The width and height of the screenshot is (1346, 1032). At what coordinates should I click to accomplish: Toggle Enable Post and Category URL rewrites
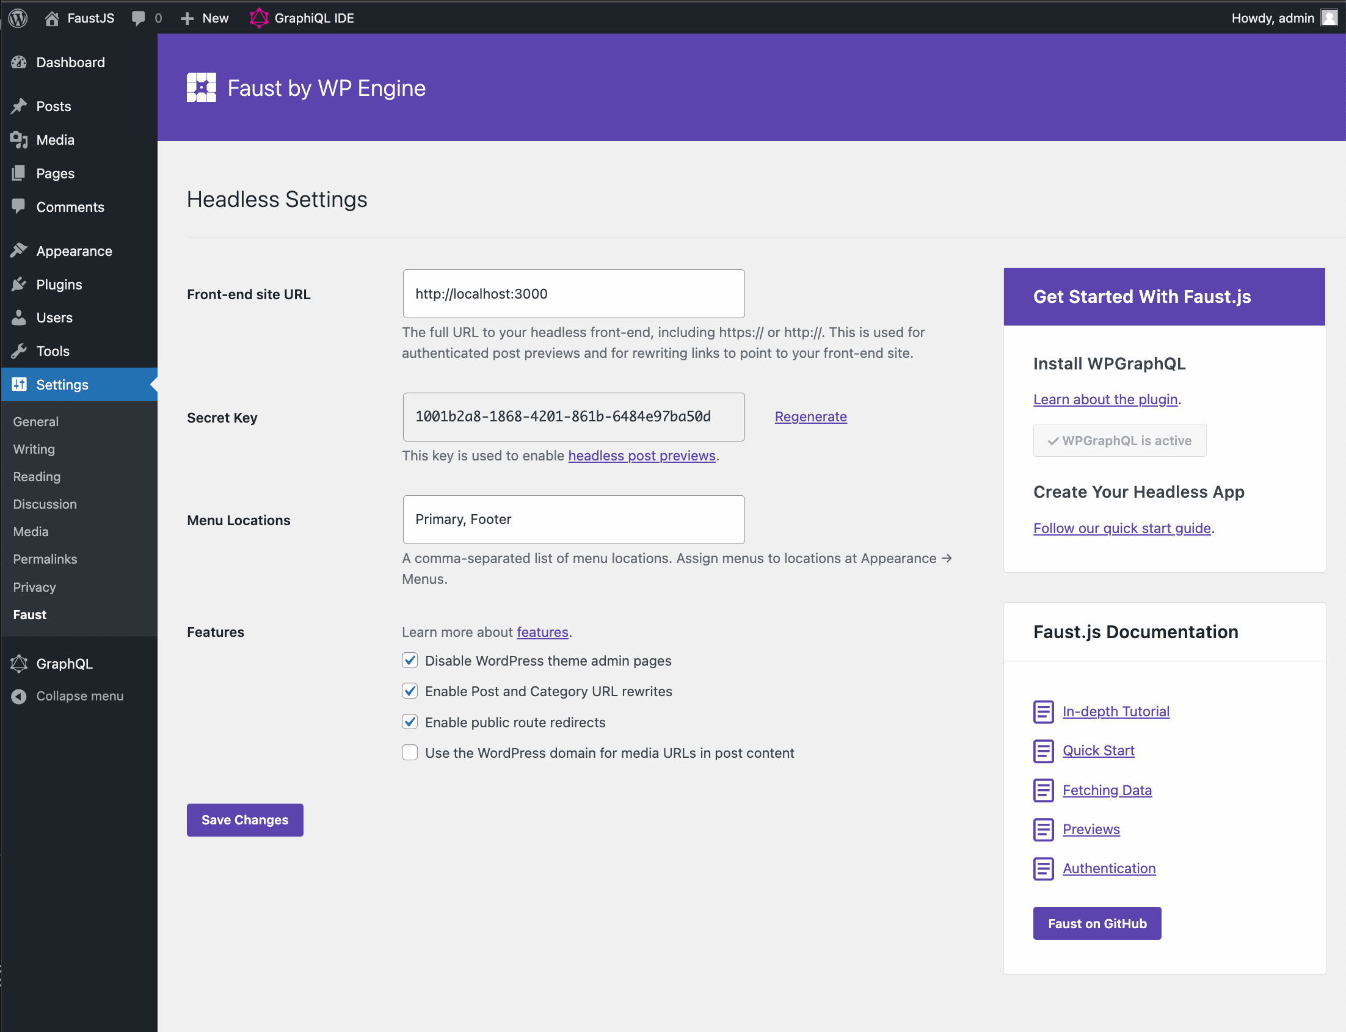coord(410,691)
